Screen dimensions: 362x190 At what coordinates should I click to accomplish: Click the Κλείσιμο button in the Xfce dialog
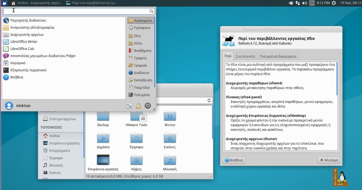point(329,160)
